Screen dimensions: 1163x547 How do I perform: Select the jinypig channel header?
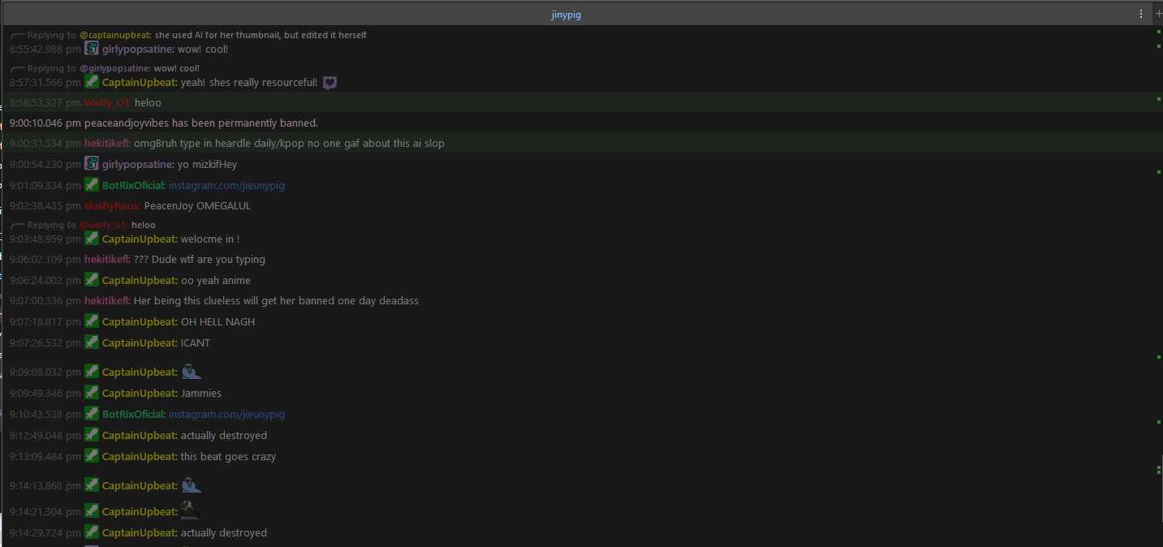pos(566,15)
